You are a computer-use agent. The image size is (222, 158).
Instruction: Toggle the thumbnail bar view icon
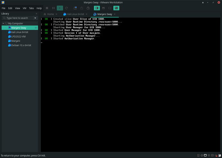coord(103,8)
